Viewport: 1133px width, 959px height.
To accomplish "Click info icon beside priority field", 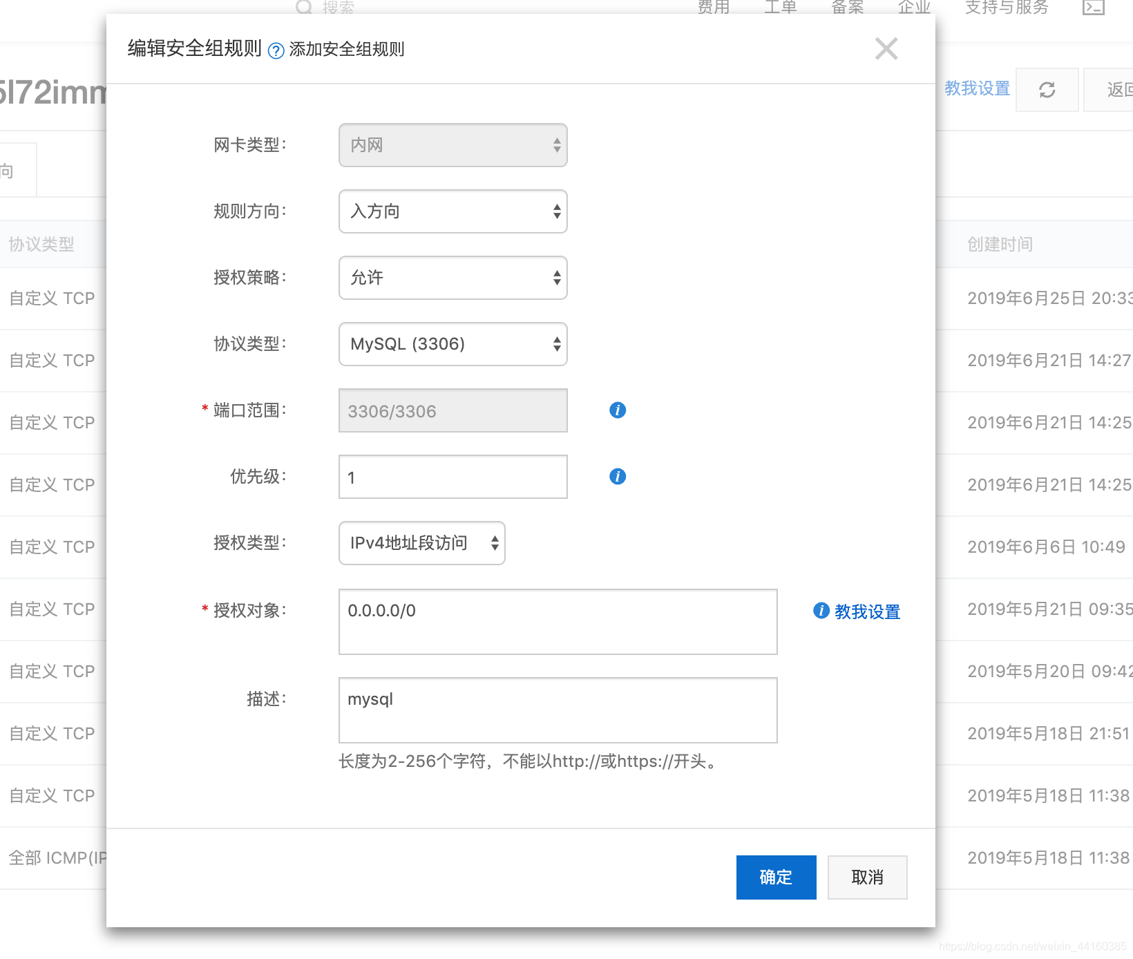I will point(618,477).
